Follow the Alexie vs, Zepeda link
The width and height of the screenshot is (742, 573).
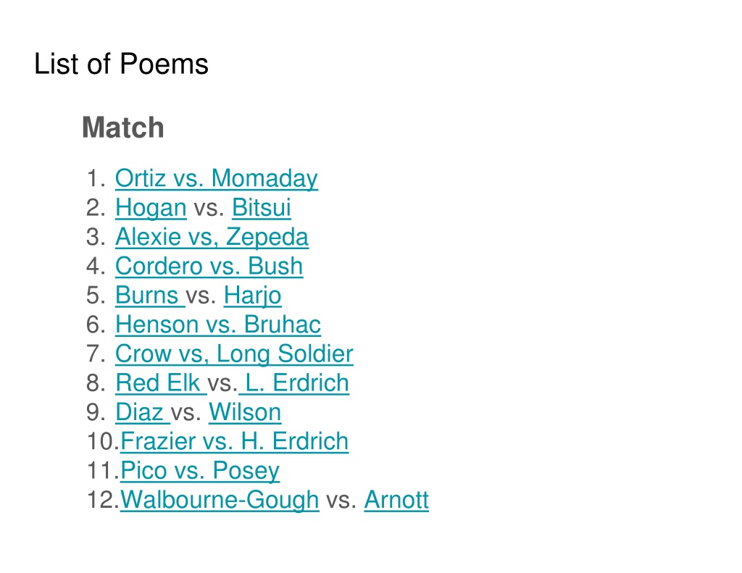click(212, 237)
